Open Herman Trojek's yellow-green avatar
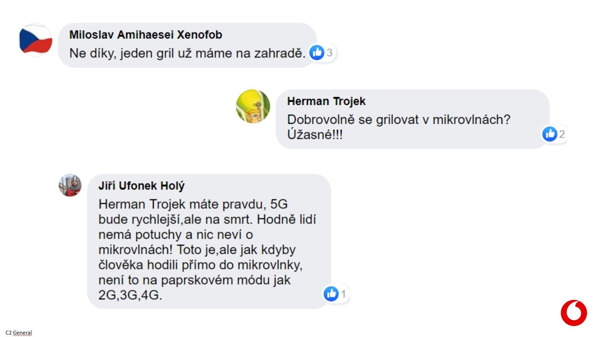This screenshot has height=337, width=601. [x=253, y=106]
